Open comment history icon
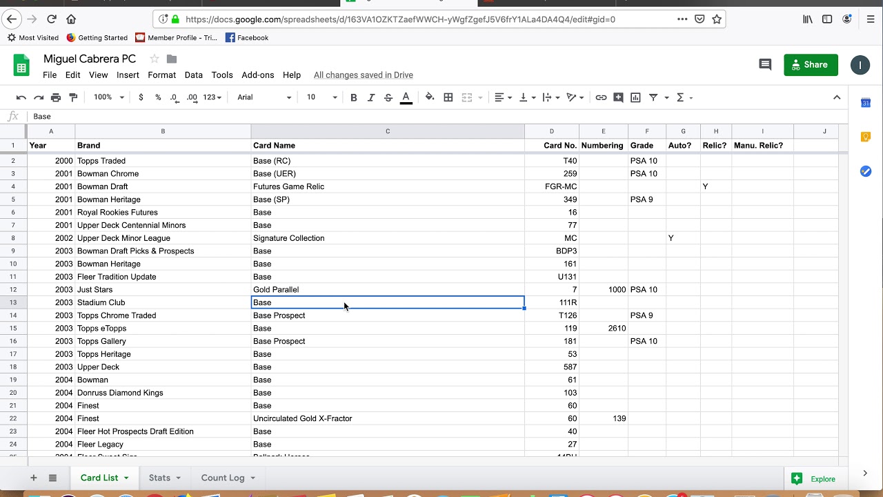The width and height of the screenshot is (883, 497). click(765, 65)
